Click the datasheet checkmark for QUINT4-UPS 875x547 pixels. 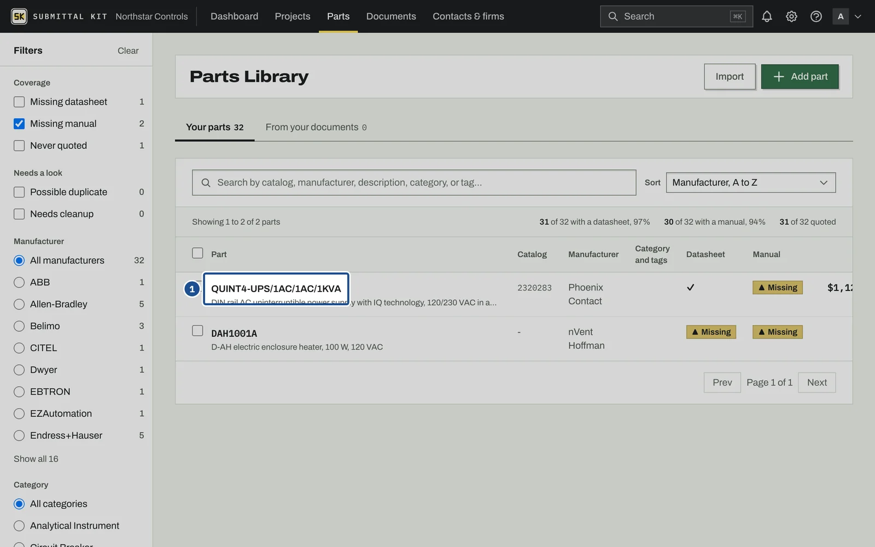pyautogui.click(x=690, y=287)
